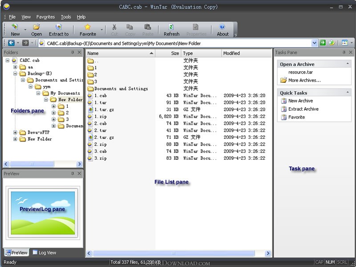Collapse the yym tree node
The image size is (356, 267).
[x=30, y=87]
